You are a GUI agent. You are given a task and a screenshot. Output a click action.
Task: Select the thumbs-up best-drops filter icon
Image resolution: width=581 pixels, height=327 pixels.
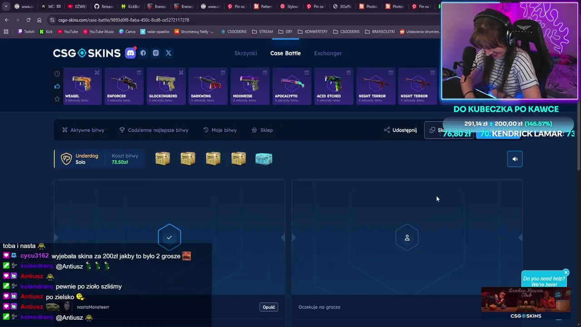(x=57, y=86)
